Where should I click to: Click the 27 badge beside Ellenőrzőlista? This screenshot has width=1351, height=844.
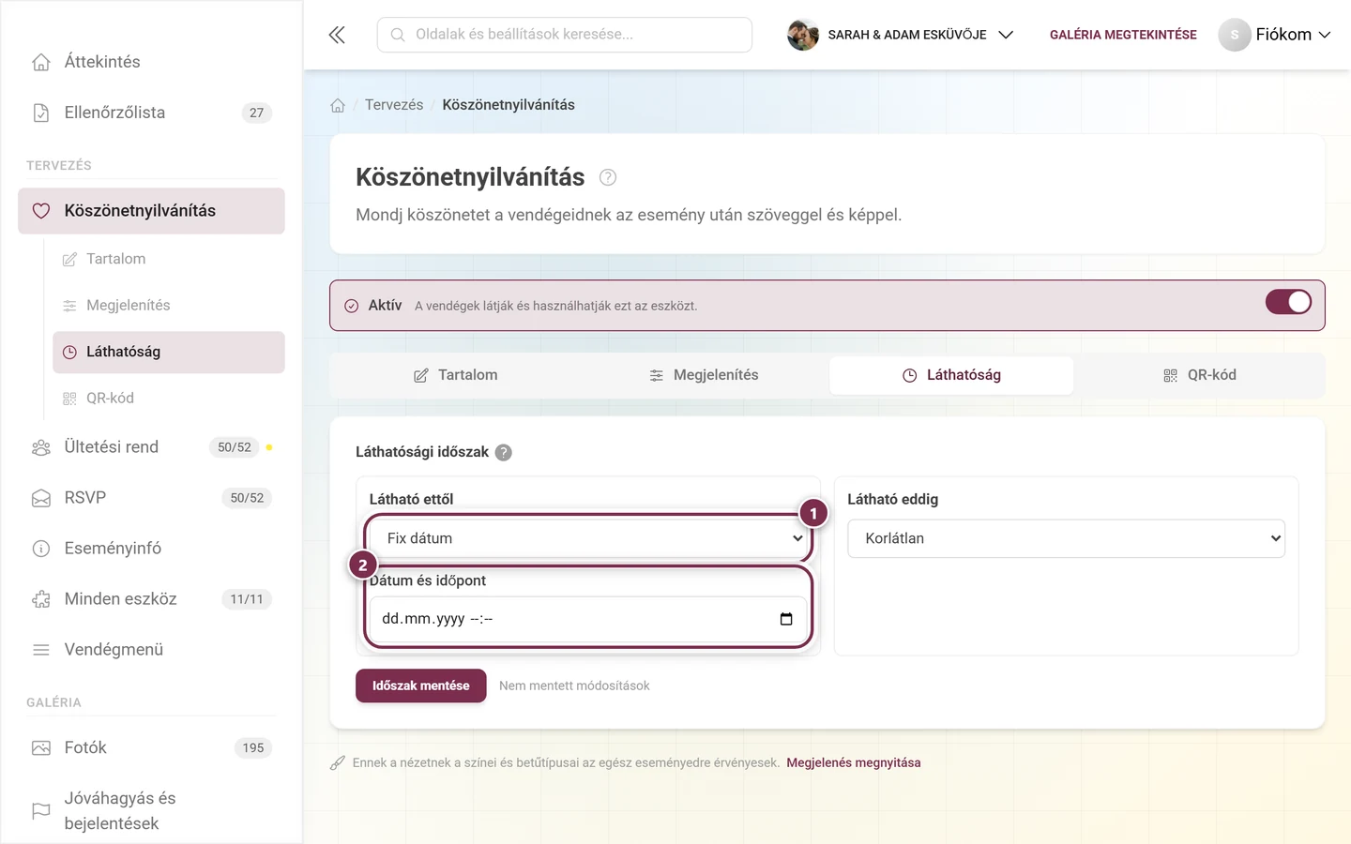click(x=256, y=113)
